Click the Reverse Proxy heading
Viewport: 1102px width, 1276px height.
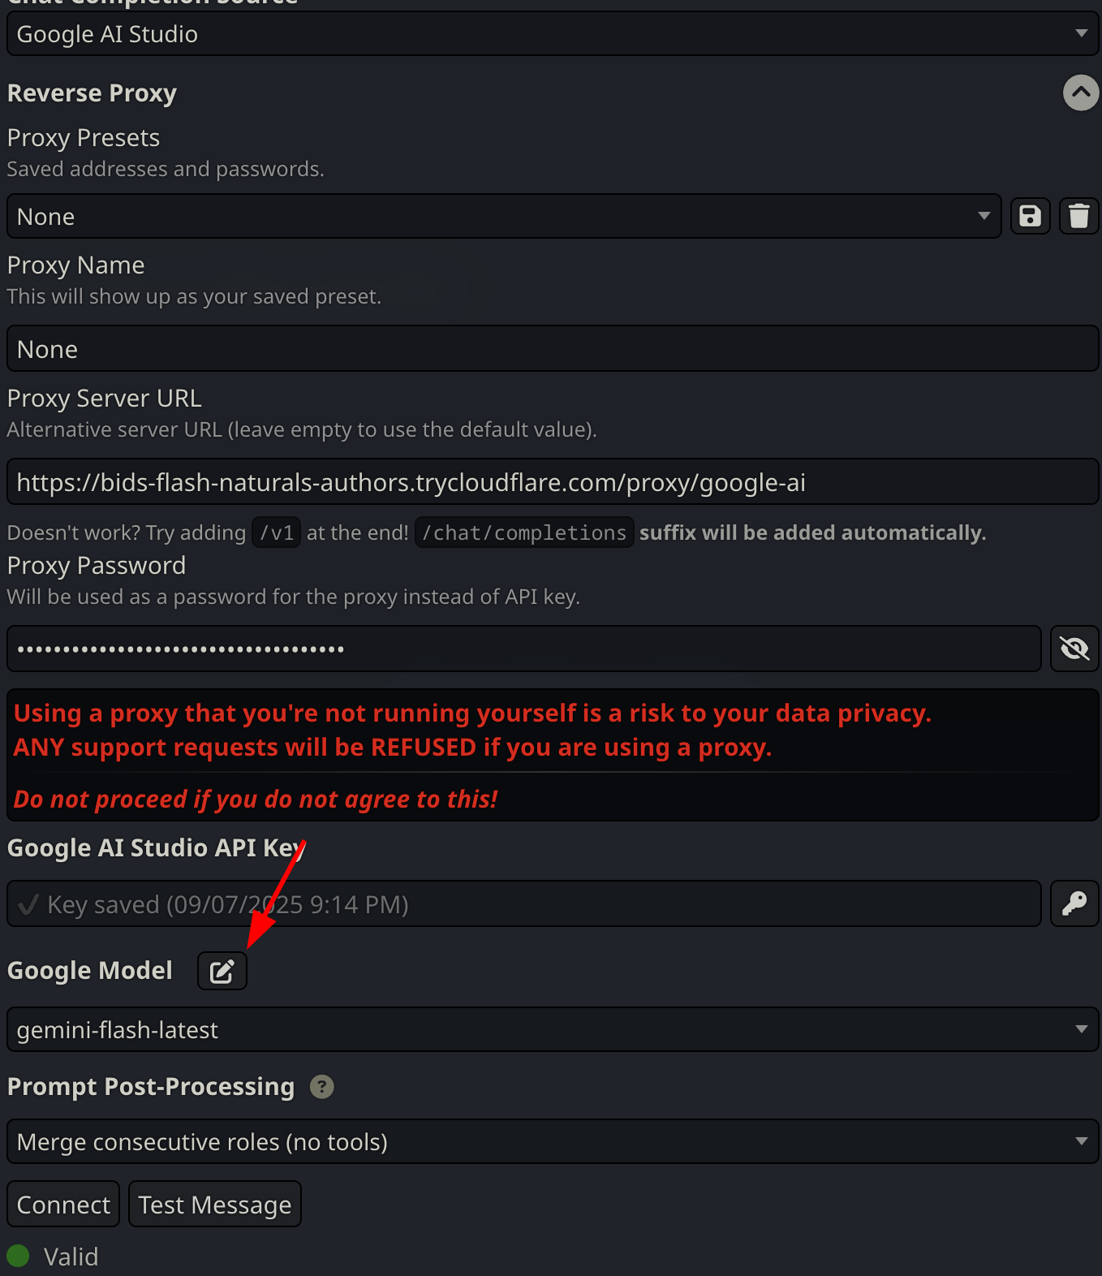pyautogui.click(x=92, y=93)
